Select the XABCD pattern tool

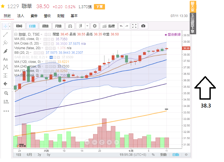[5, 67]
